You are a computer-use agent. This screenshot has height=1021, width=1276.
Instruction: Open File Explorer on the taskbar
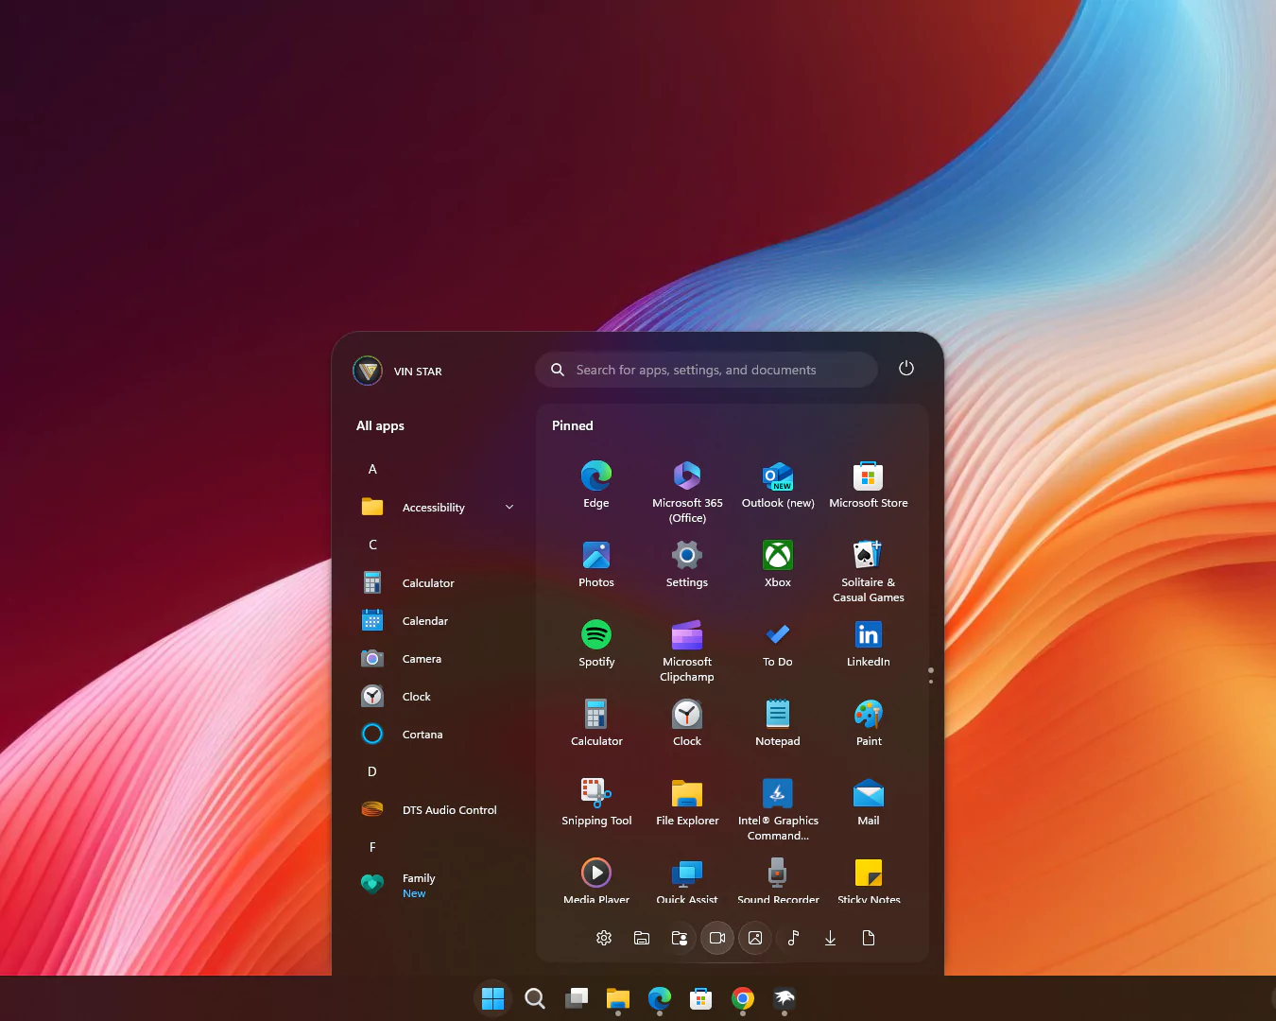point(618,998)
